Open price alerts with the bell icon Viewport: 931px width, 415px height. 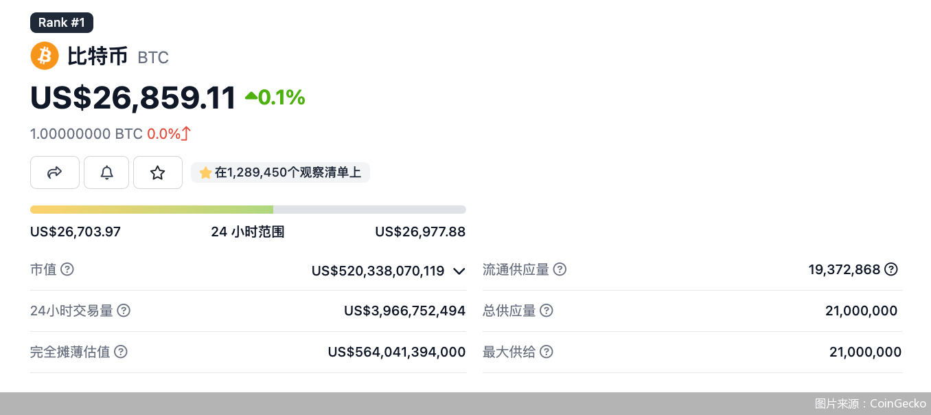tap(106, 172)
